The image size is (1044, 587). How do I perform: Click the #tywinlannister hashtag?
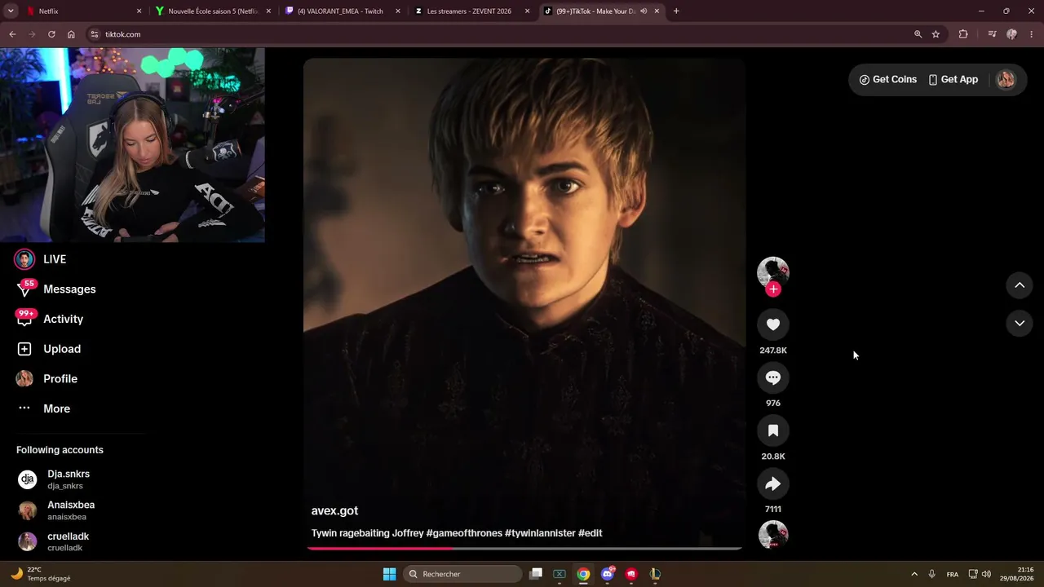(x=540, y=533)
